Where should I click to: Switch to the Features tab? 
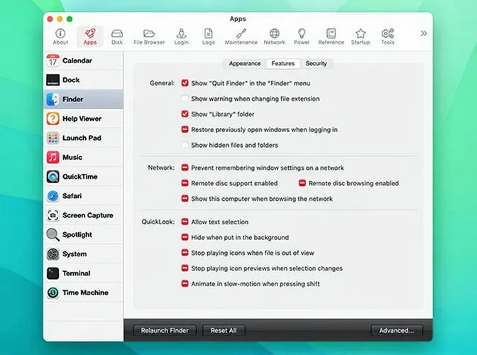(x=283, y=64)
